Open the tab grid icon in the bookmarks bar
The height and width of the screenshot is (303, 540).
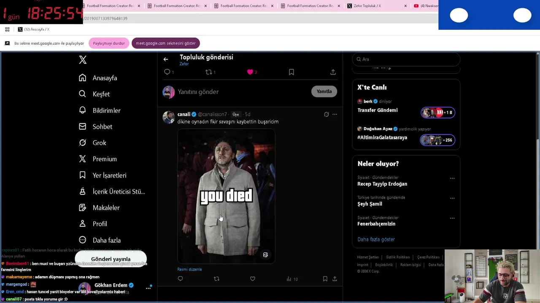[x=7, y=29]
